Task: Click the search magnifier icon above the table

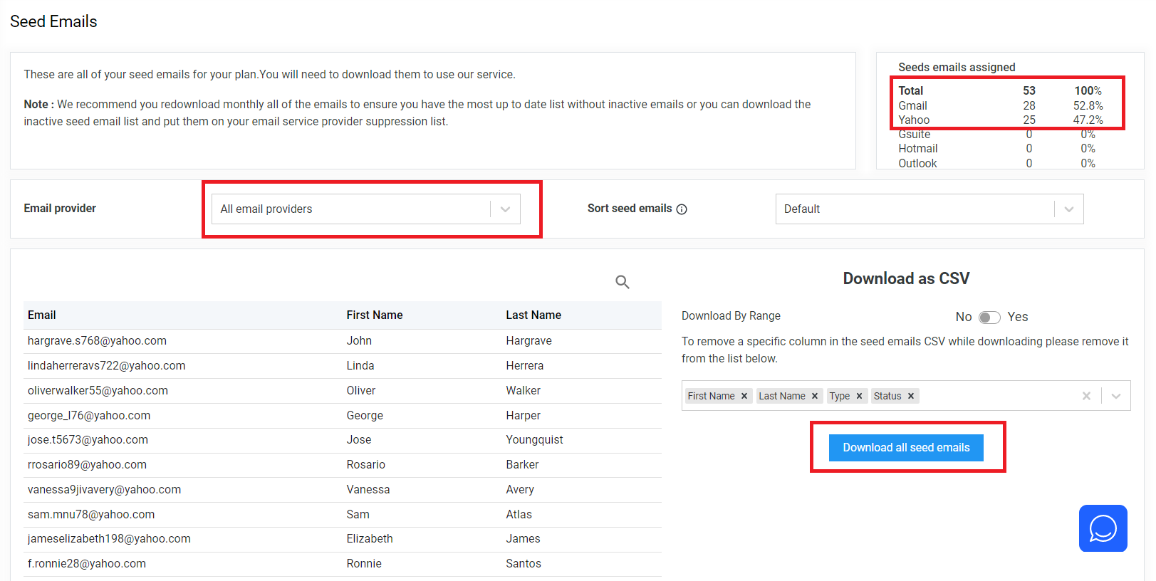Action: click(623, 282)
